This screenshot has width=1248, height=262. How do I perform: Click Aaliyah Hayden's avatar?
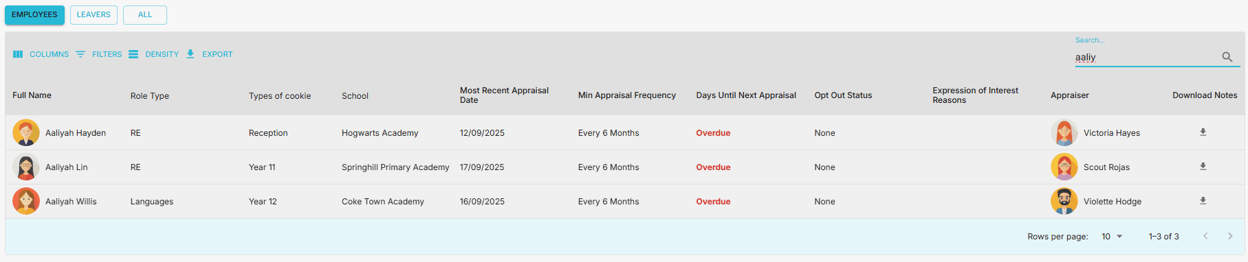click(x=26, y=132)
